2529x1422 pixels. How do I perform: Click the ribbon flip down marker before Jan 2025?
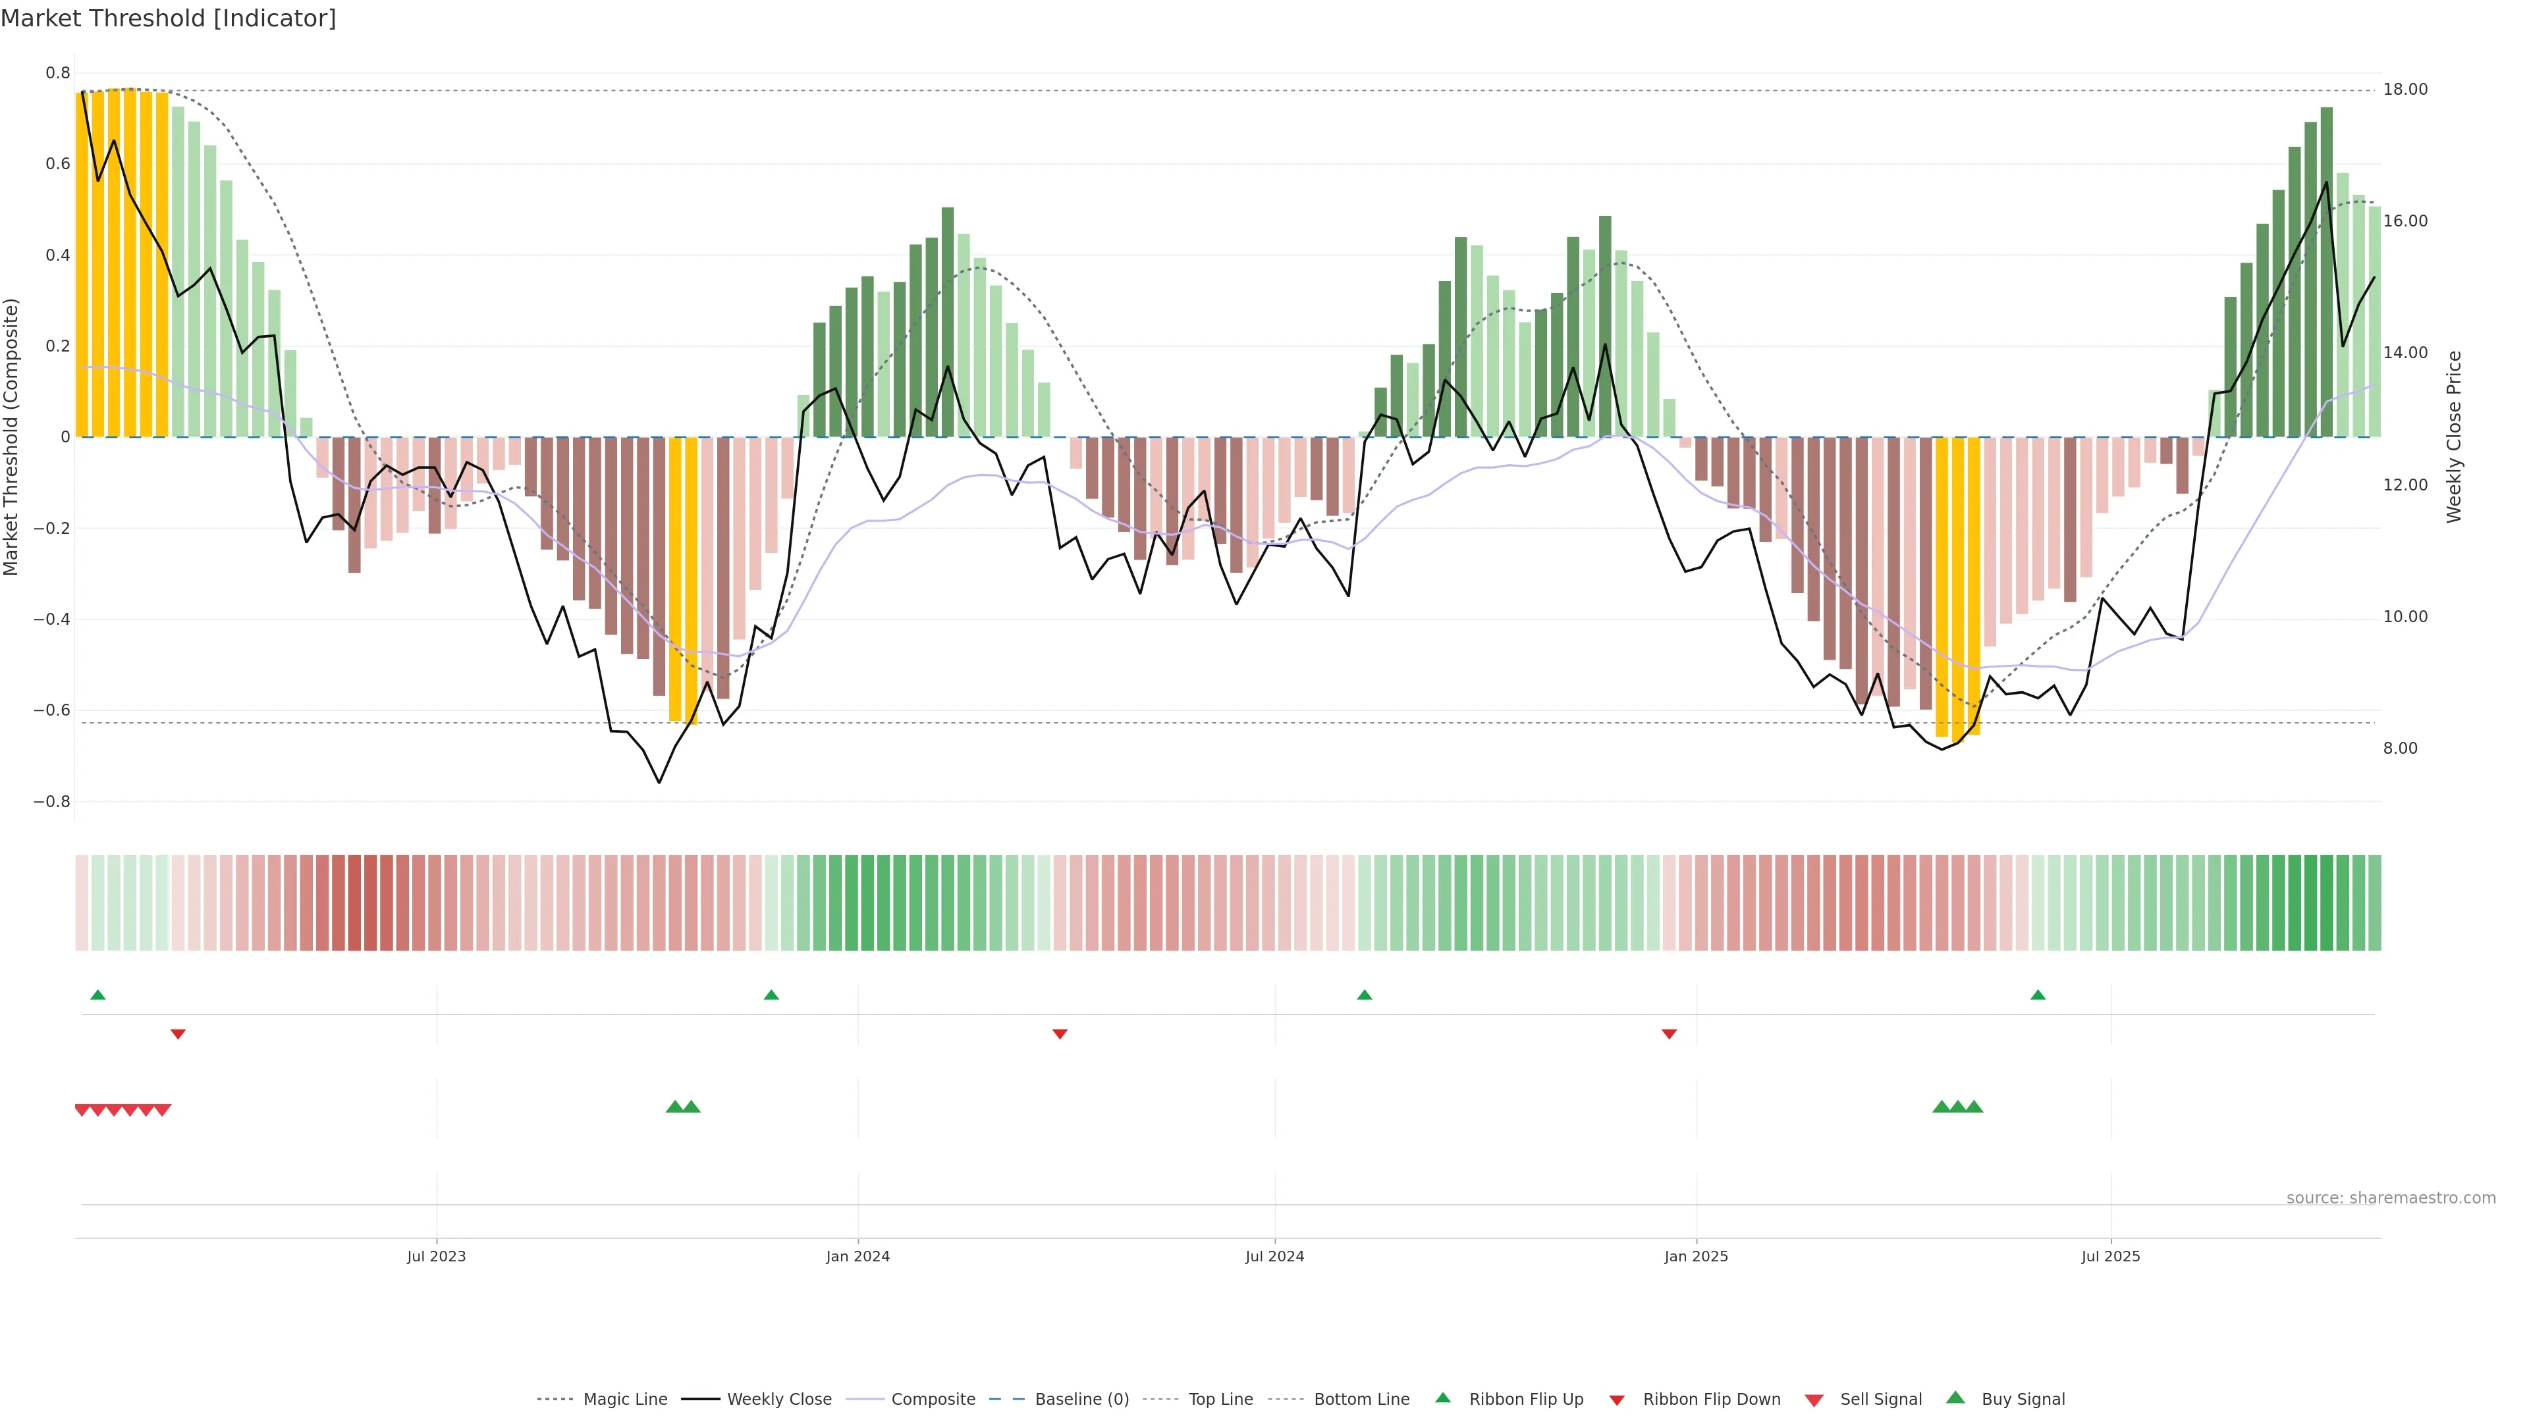(1669, 1034)
